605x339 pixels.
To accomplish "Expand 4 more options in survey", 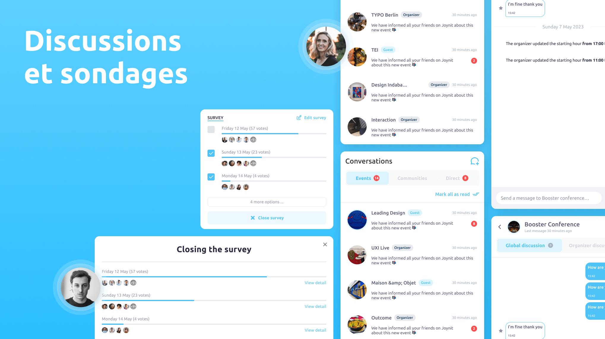I will pos(266,202).
